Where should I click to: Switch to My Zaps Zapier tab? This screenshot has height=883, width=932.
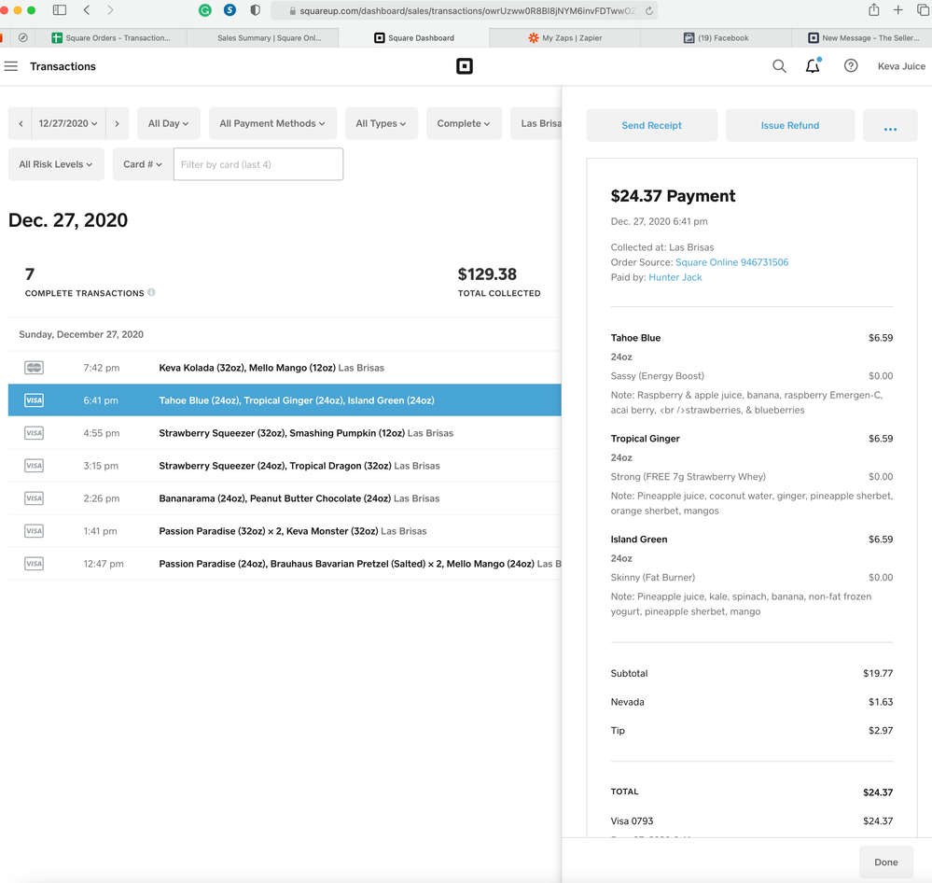(x=569, y=38)
